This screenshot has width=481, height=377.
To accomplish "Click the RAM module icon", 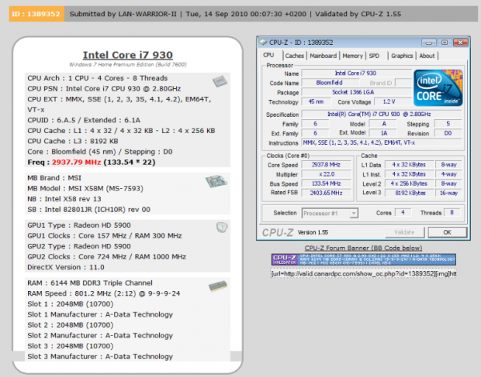I will point(218,286).
